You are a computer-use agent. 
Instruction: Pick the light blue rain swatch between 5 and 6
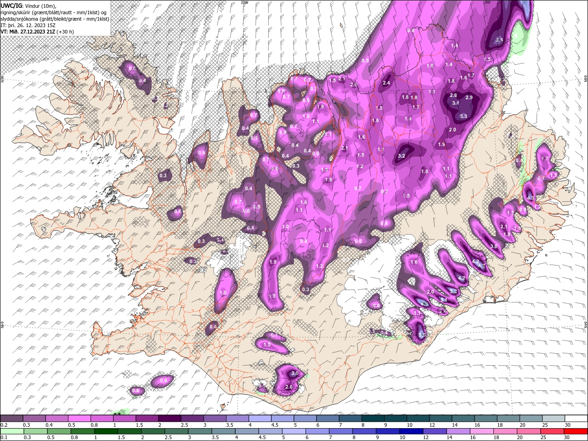coord(293,431)
